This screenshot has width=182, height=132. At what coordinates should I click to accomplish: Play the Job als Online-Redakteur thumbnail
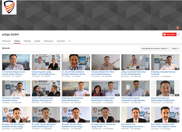click(x=76, y=115)
